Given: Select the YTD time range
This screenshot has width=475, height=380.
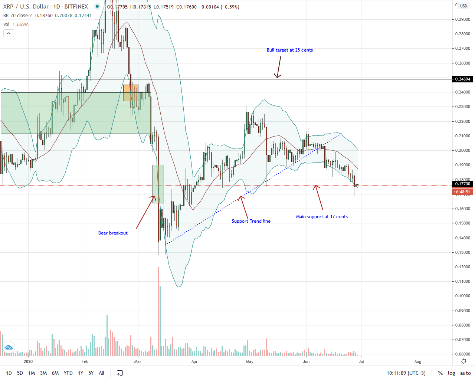Looking at the screenshot, I should [x=68, y=373].
